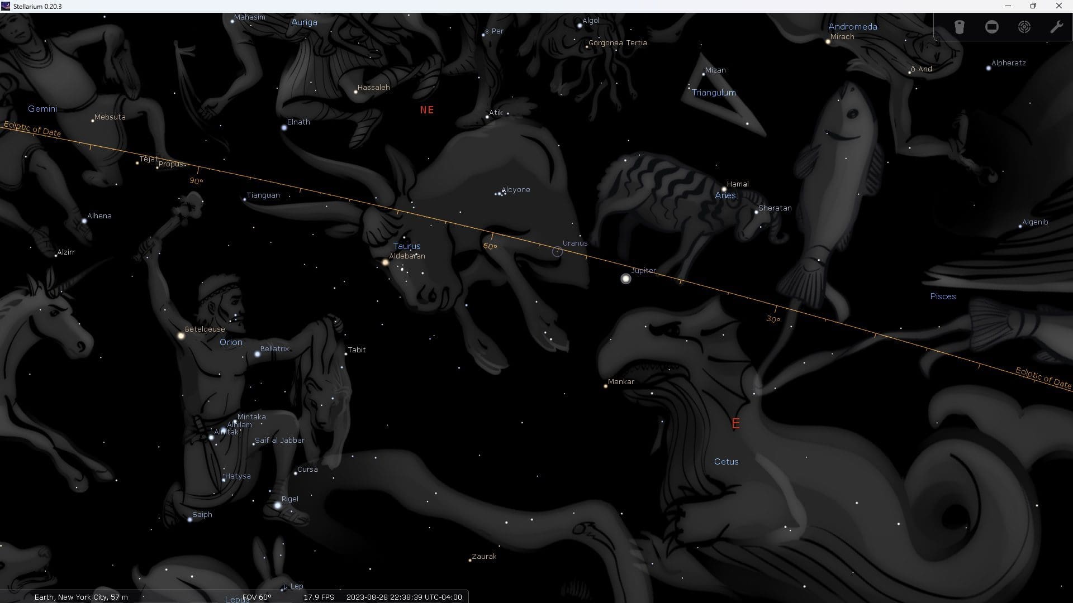Click the Pisces constellation label

943,296
